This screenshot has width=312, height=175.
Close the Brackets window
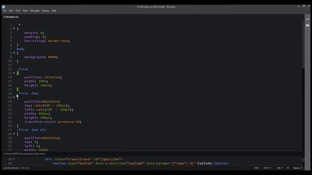click(309, 6)
